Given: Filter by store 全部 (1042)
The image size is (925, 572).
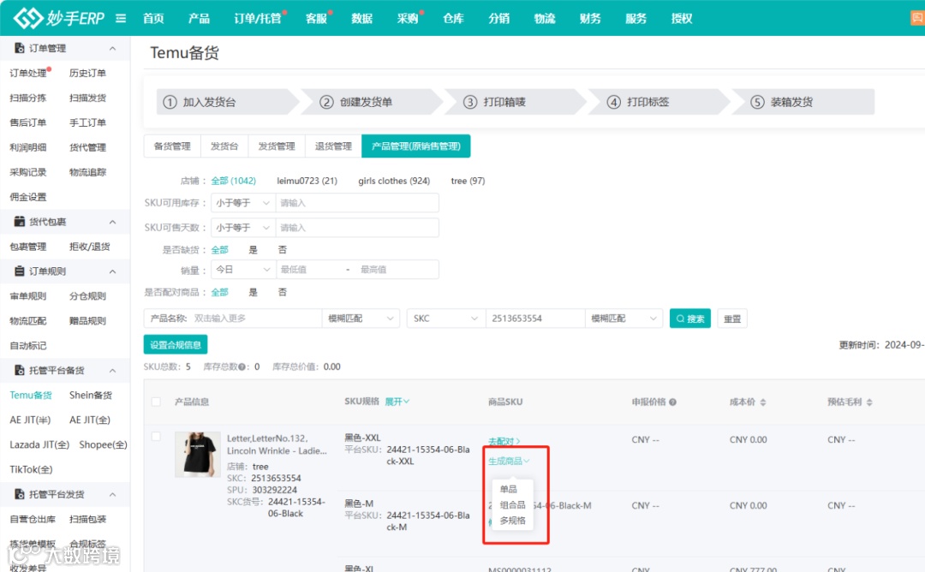Looking at the screenshot, I should coord(234,181).
